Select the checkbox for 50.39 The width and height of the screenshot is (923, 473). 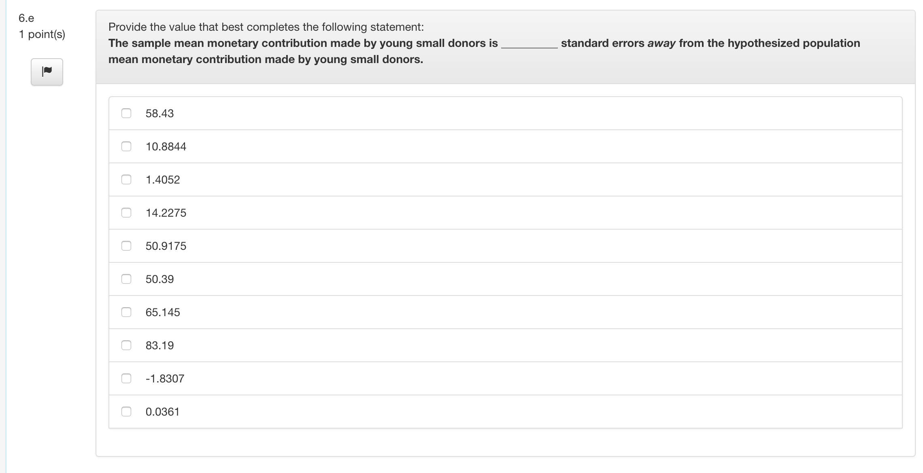(126, 279)
